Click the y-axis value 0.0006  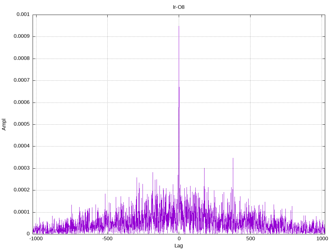(x=22, y=102)
